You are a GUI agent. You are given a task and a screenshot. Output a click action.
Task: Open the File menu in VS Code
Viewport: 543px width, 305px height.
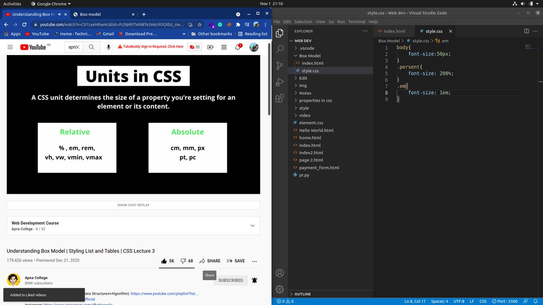[276, 22]
